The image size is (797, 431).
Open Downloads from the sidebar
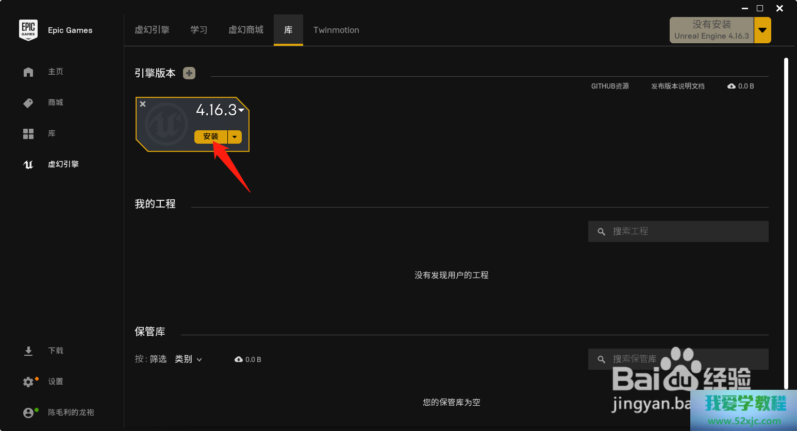28,351
